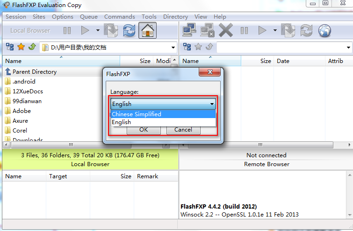Expand remote path dropdown
The width and height of the screenshot is (353, 231).
(348, 48)
